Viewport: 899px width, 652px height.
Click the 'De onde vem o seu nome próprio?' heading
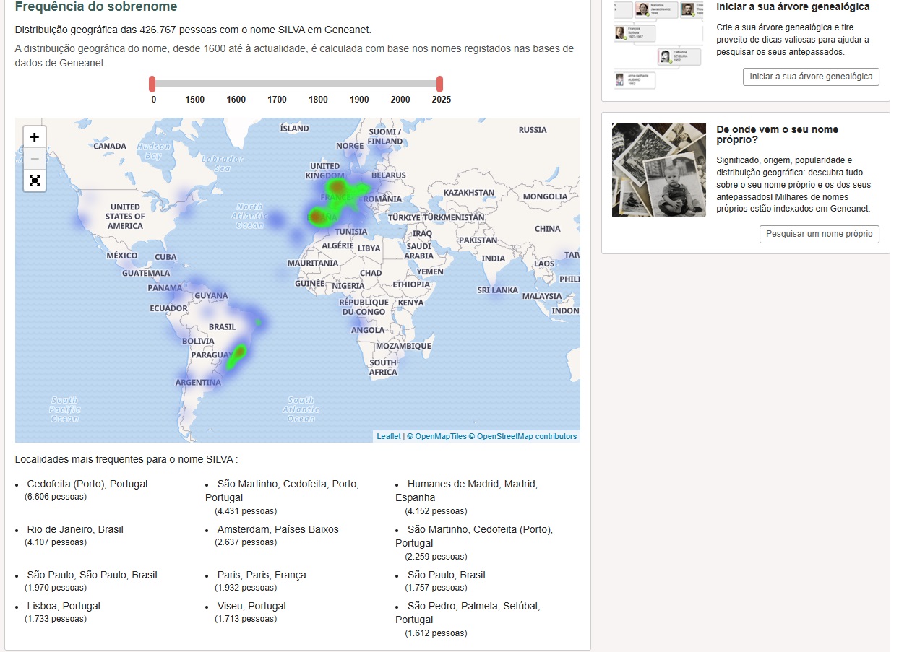point(778,134)
